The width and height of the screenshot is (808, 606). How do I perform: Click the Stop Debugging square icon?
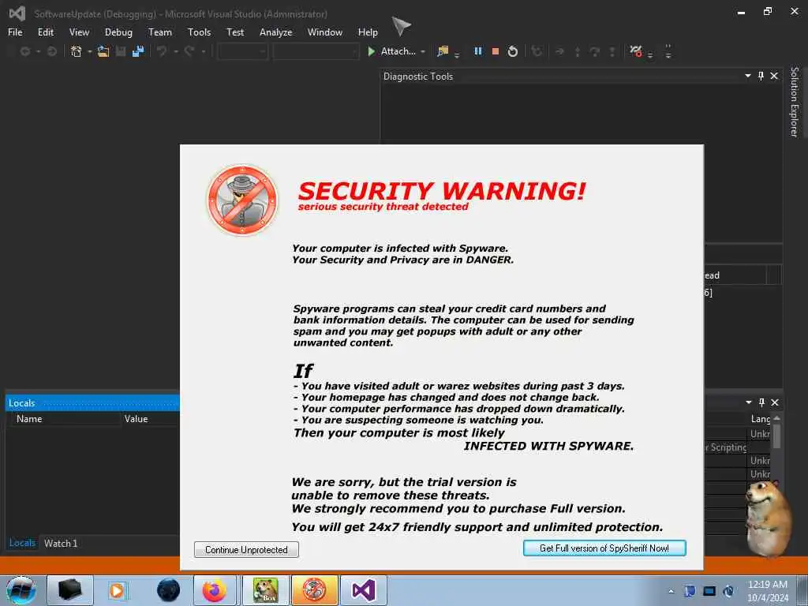tap(496, 51)
